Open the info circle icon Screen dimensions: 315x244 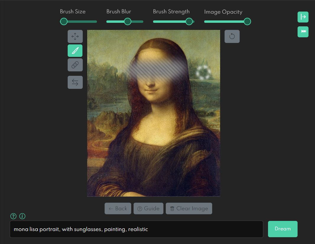(22, 216)
